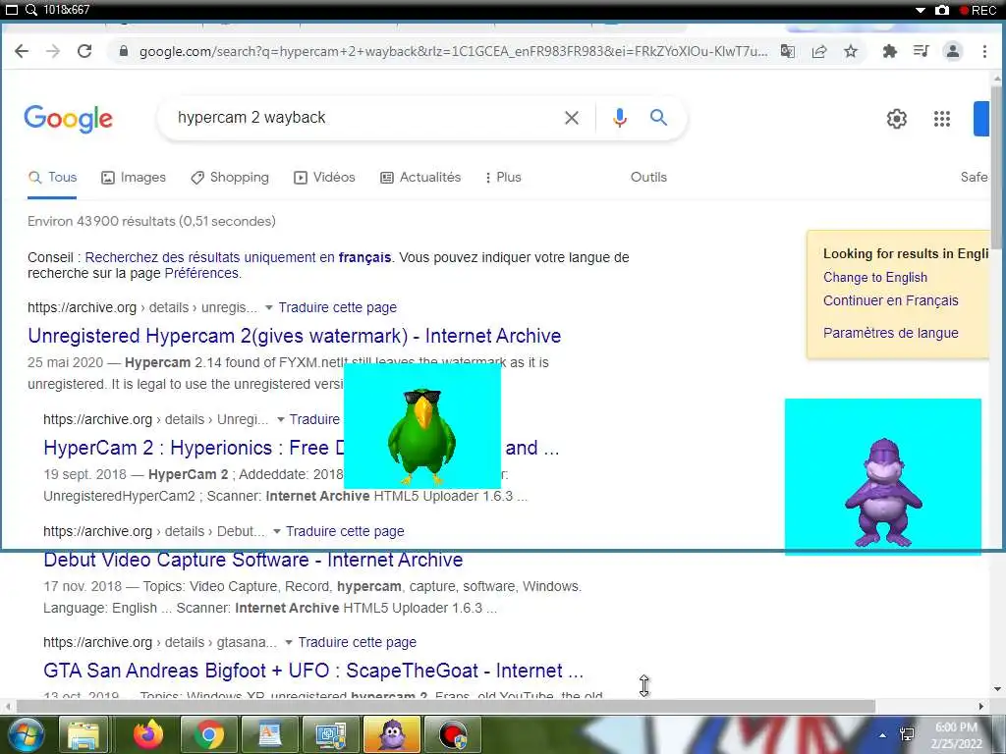Click Traduire cette page for Debut result

pos(345,531)
